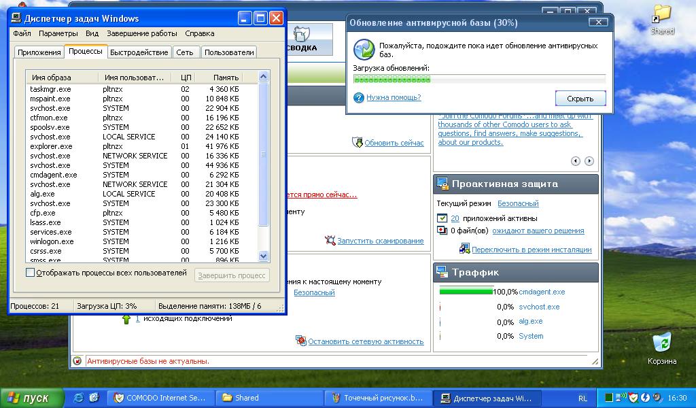This screenshot has width=696, height=408.
Task: Click the Нужна помощь? link
Action: (x=394, y=97)
